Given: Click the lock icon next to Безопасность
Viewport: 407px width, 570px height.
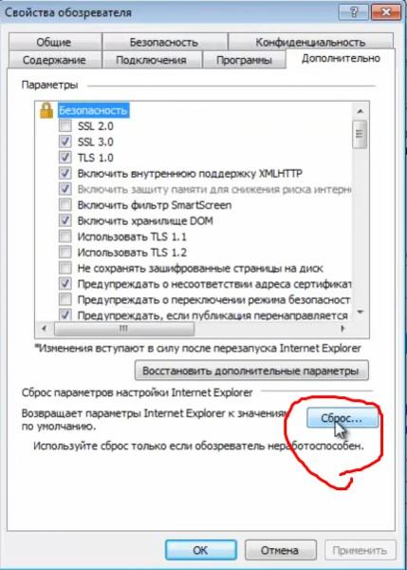Looking at the screenshot, I should click(x=46, y=110).
